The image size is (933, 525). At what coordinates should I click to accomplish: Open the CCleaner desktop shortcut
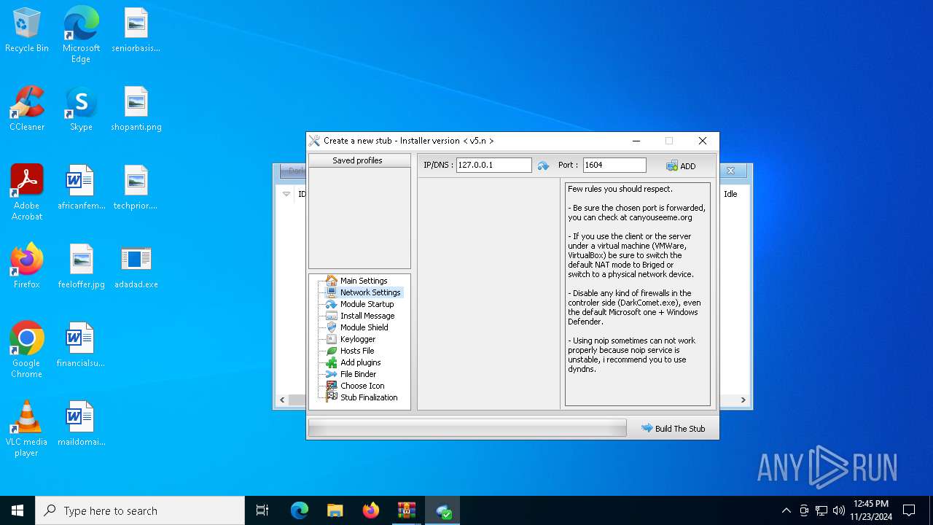(27, 109)
